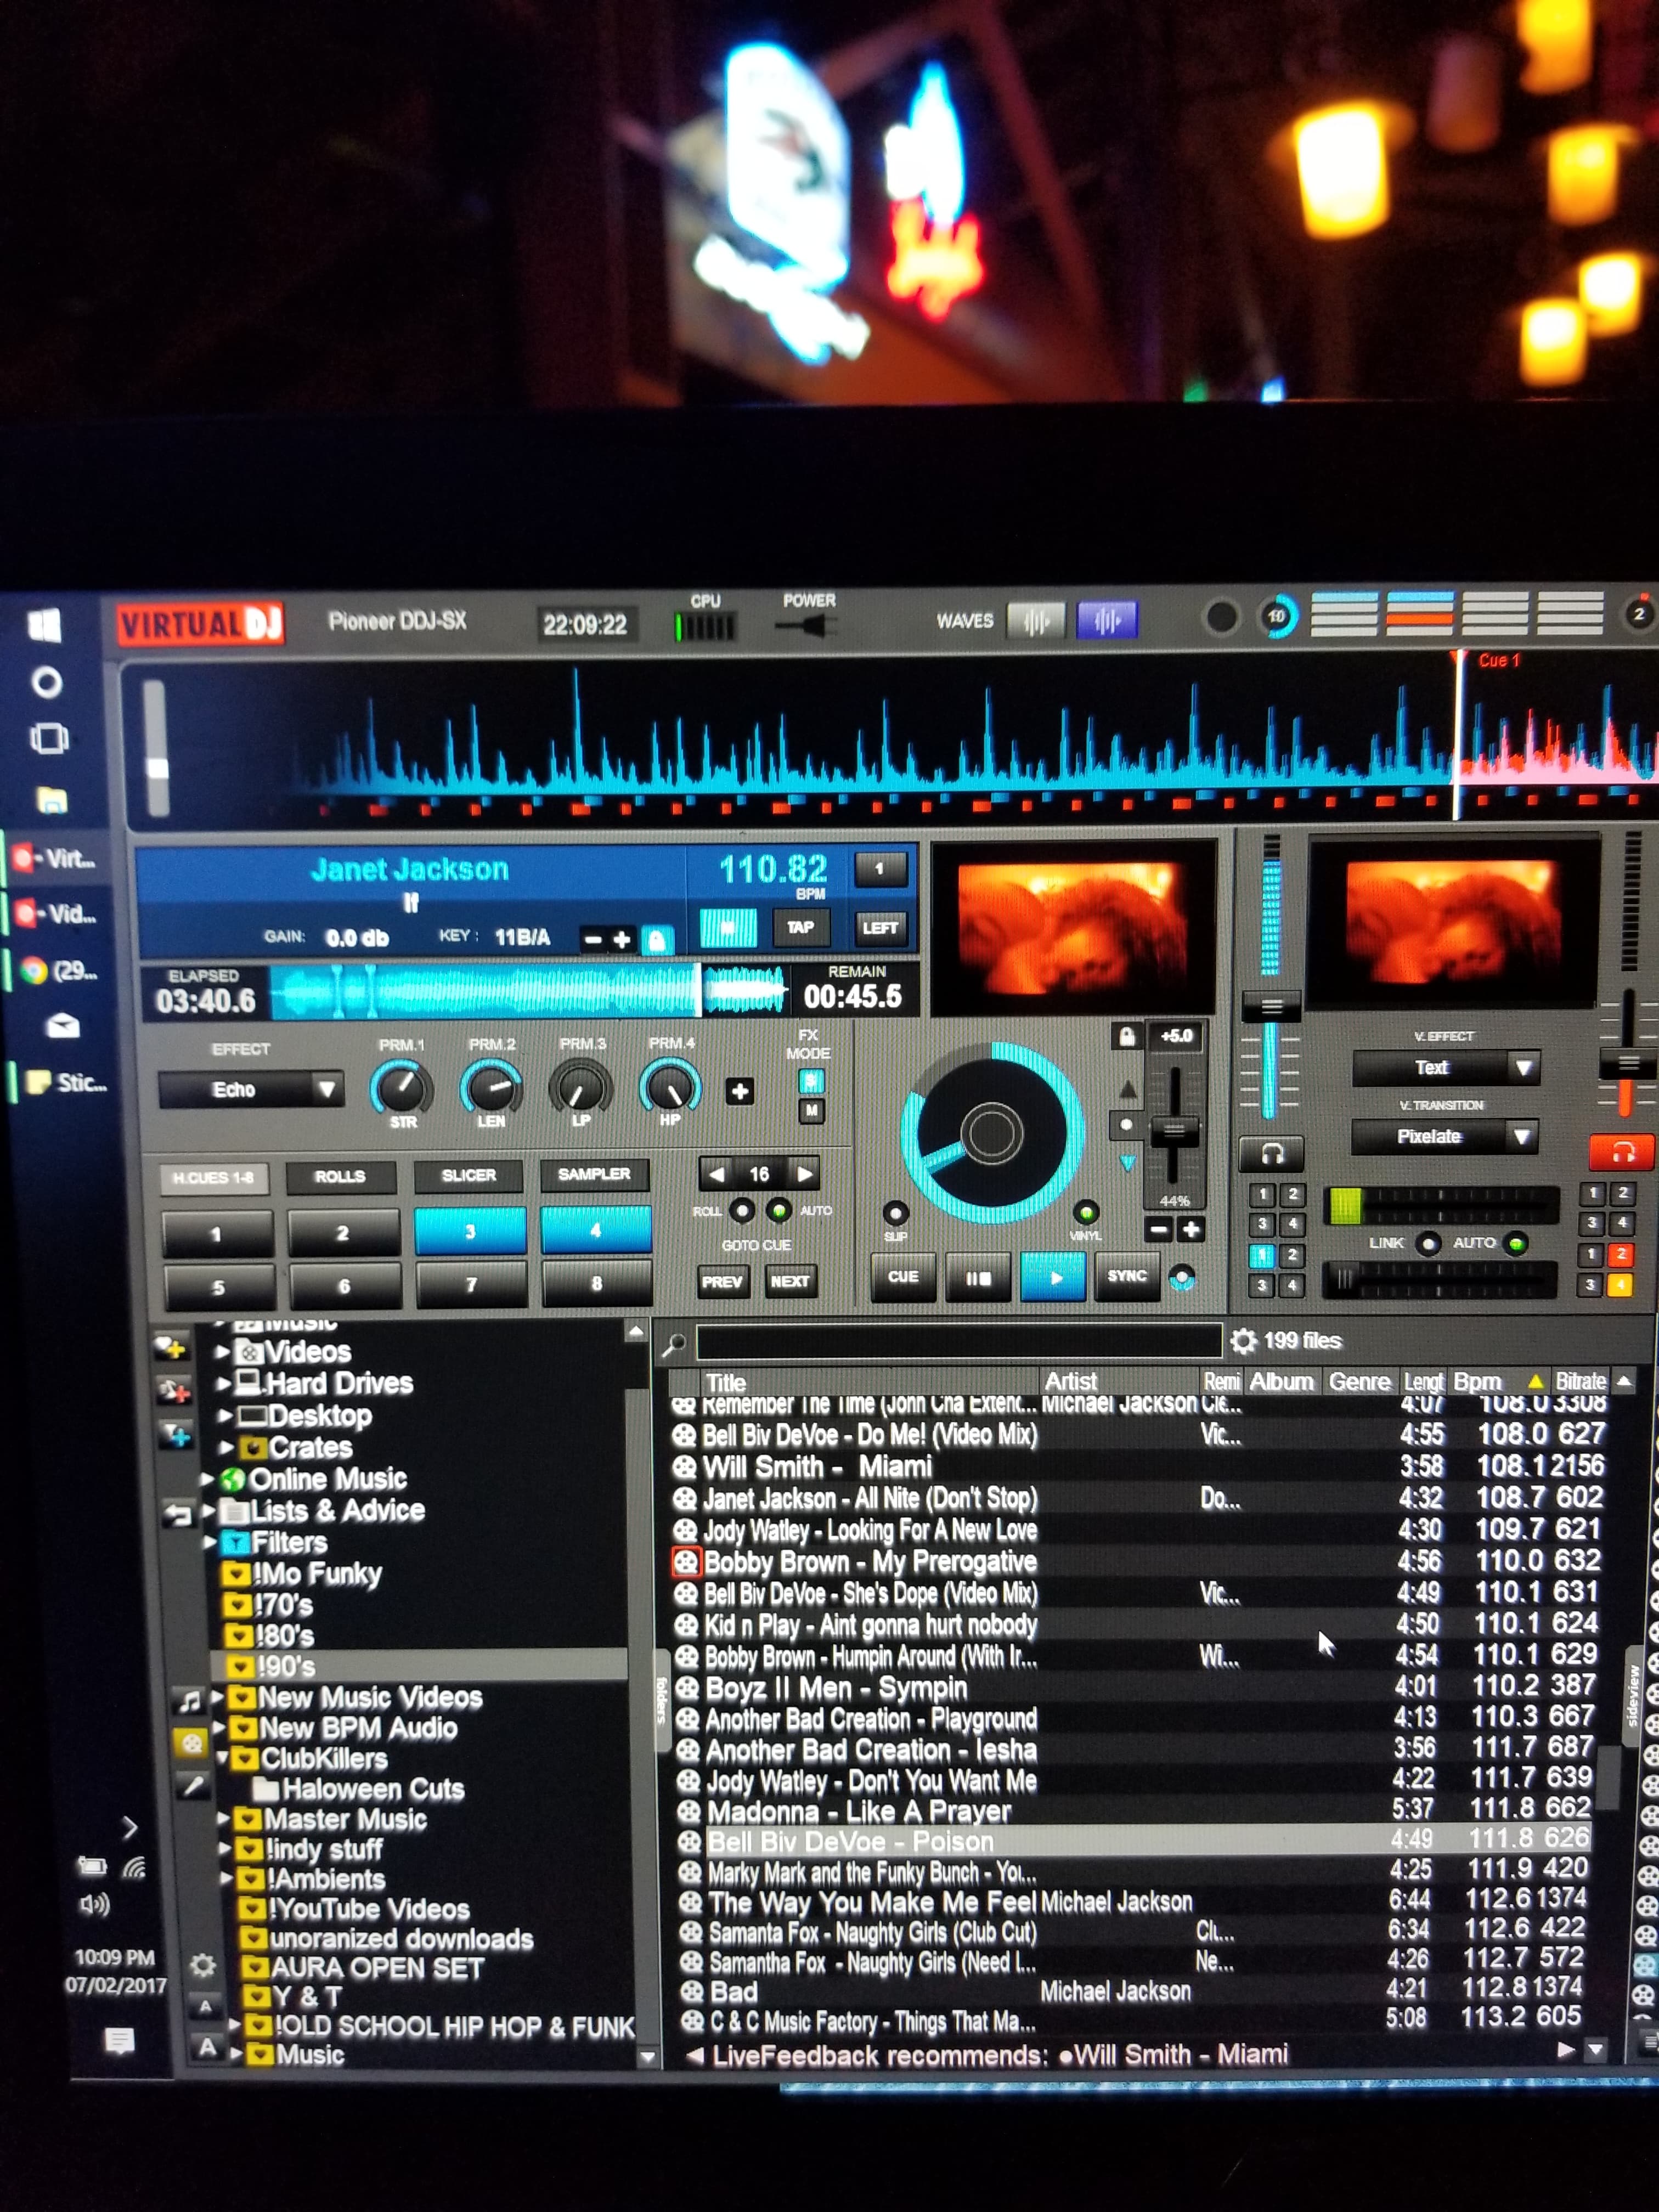Collapse the ClubKillers folder
The image size is (1659, 2212).
(x=222, y=1757)
